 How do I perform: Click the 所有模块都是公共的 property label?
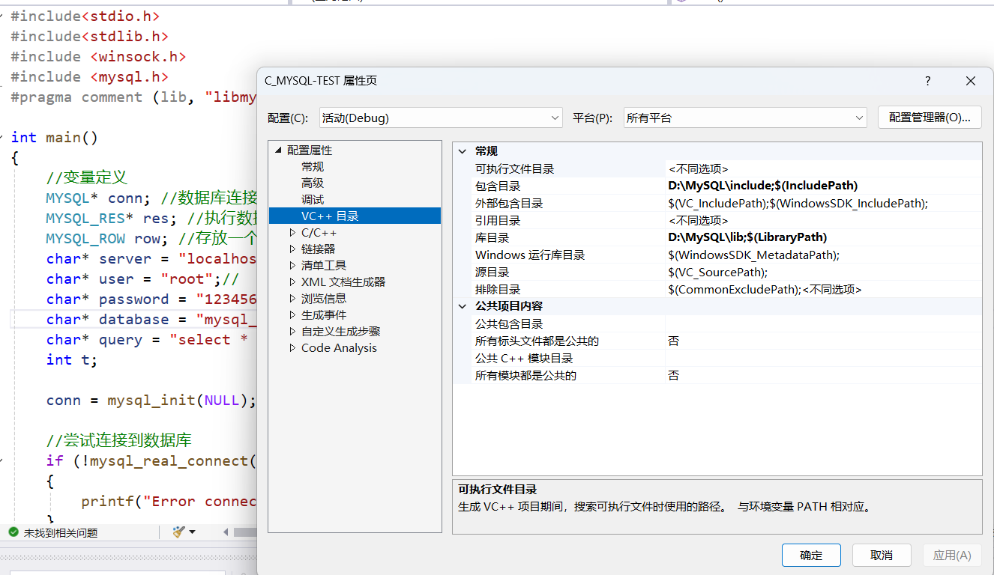click(525, 375)
